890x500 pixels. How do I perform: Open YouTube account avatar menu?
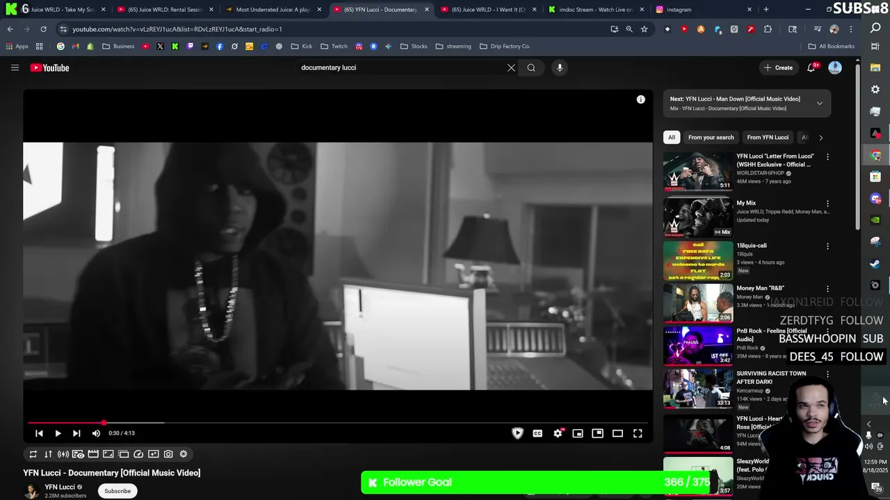click(x=834, y=67)
